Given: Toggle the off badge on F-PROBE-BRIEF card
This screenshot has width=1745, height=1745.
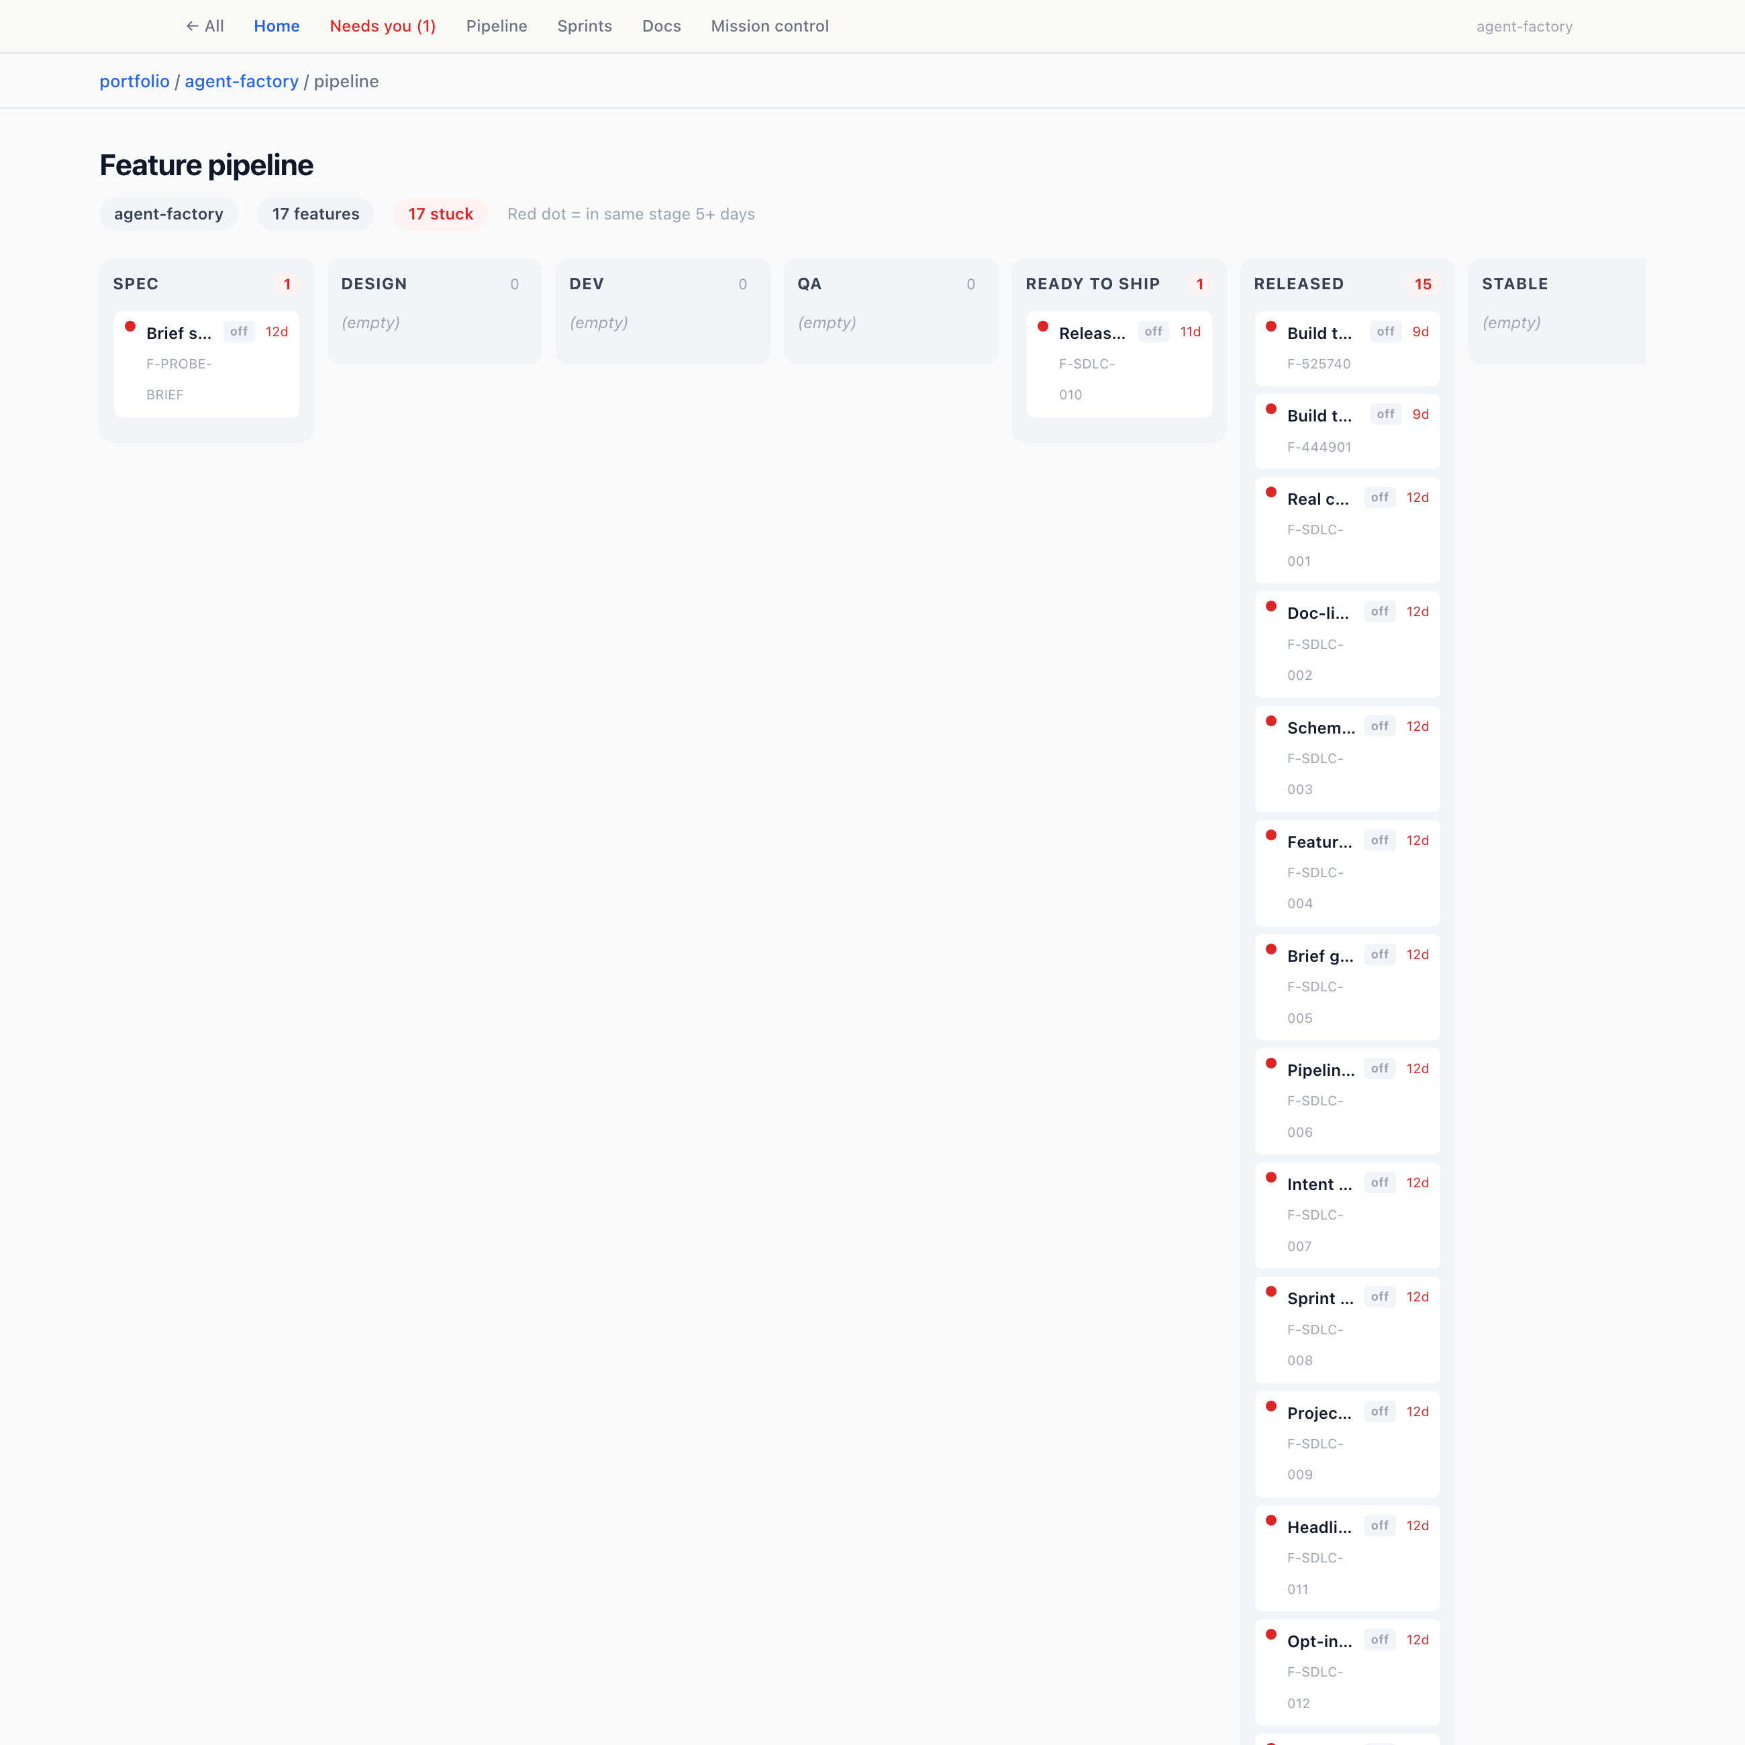Looking at the screenshot, I should (238, 332).
